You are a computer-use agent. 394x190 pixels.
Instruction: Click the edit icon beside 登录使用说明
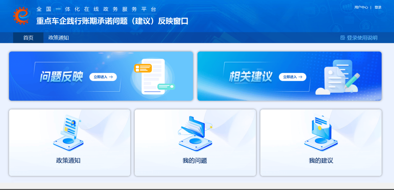pos(343,38)
